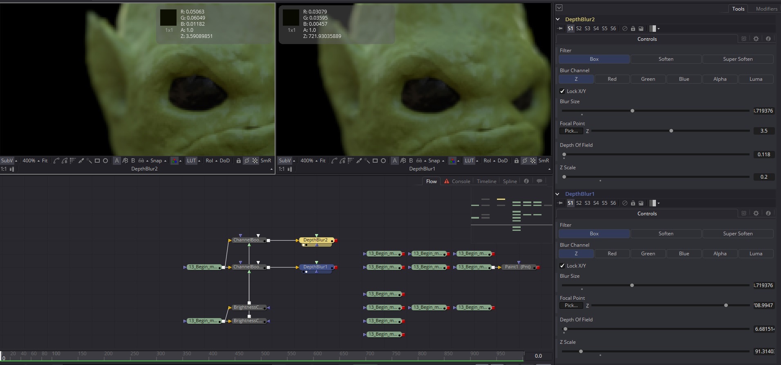Collapse the DepthBlur2 tool controls header

coord(558,19)
